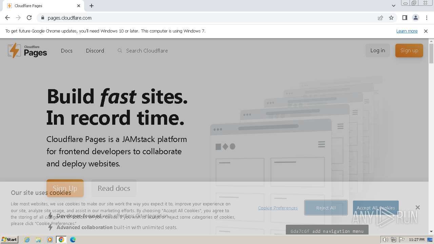Click the hamburger menu in mockup

321,144
